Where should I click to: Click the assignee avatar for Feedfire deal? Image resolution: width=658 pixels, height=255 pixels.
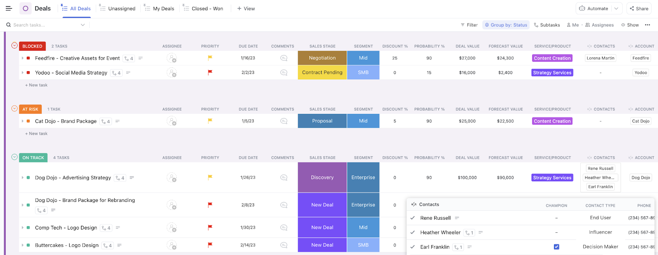point(171,58)
